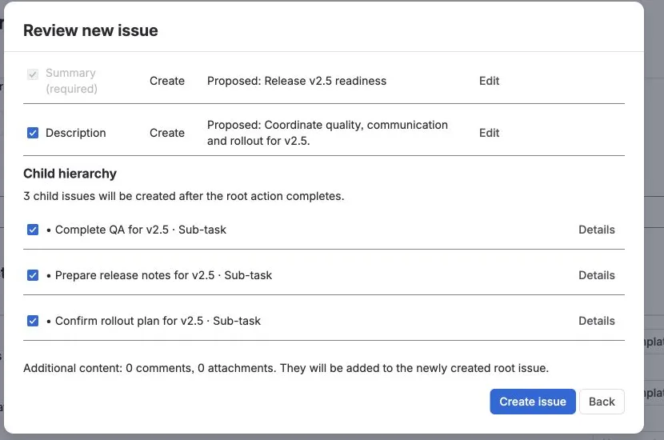Image resolution: width=664 pixels, height=440 pixels.
Task: Open Details for Prepare release notes sub-task
Action: (596, 275)
